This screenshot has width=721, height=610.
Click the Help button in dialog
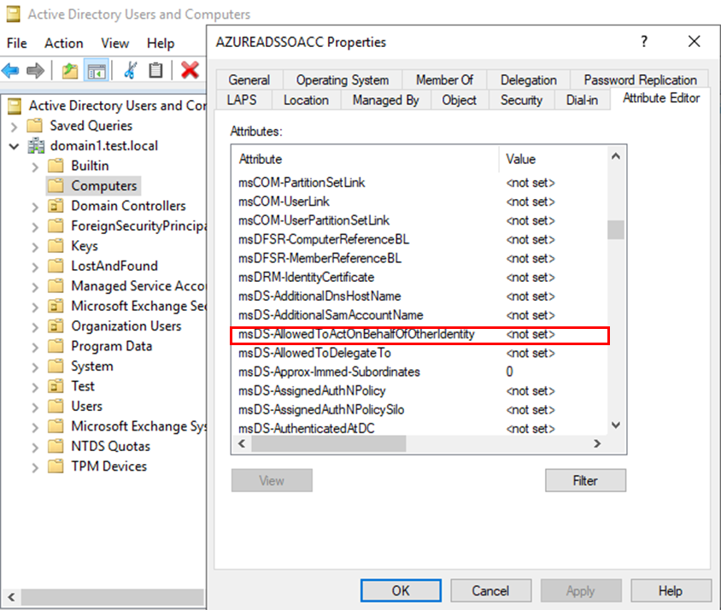pyautogui.click(x=671, y=590)
